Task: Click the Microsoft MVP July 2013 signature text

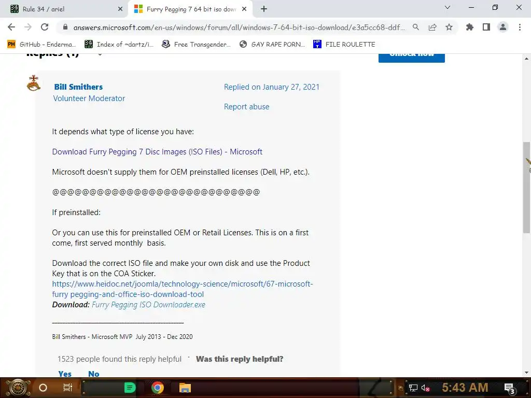Action: 122,337
